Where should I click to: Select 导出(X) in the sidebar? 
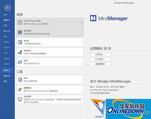coord(7,58)
